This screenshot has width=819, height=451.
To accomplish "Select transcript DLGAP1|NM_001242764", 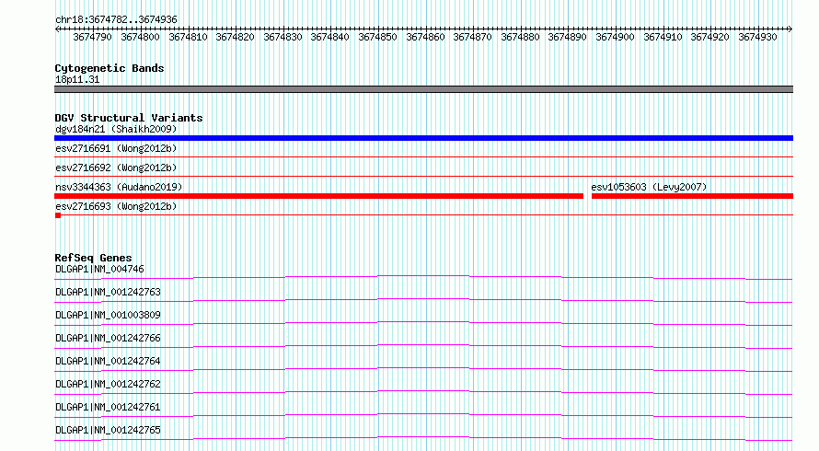I will (x=108, y=361).
